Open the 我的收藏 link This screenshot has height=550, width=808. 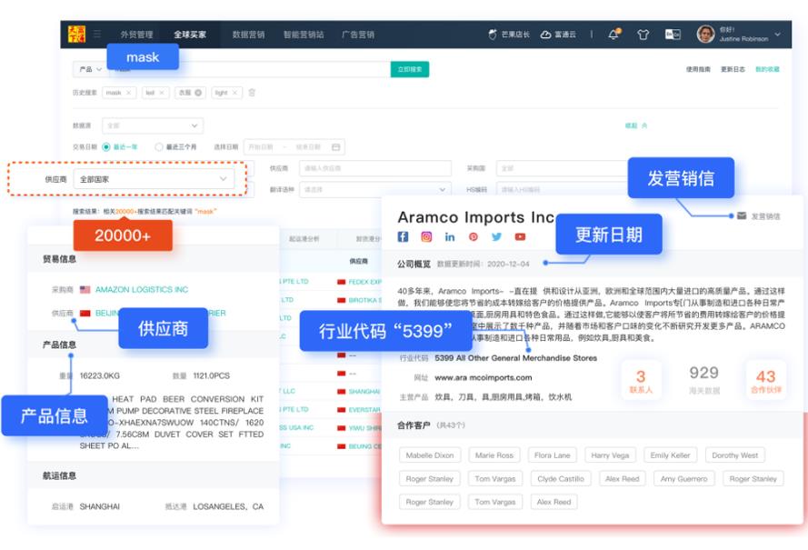click(767, 69)
